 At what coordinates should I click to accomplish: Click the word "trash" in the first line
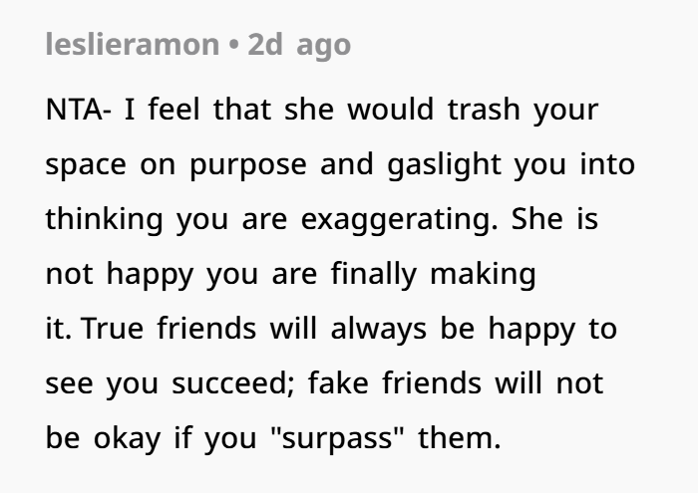[x=484, y=110]
